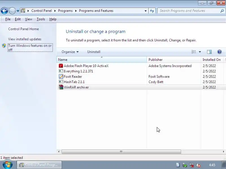
Task: Click the Show desktop button
Action: tap(224, 165)
